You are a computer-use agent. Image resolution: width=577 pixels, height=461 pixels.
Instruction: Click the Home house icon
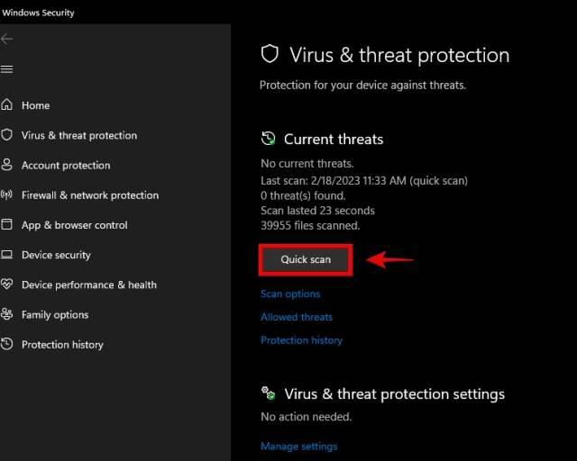click(x=7, y=105)
